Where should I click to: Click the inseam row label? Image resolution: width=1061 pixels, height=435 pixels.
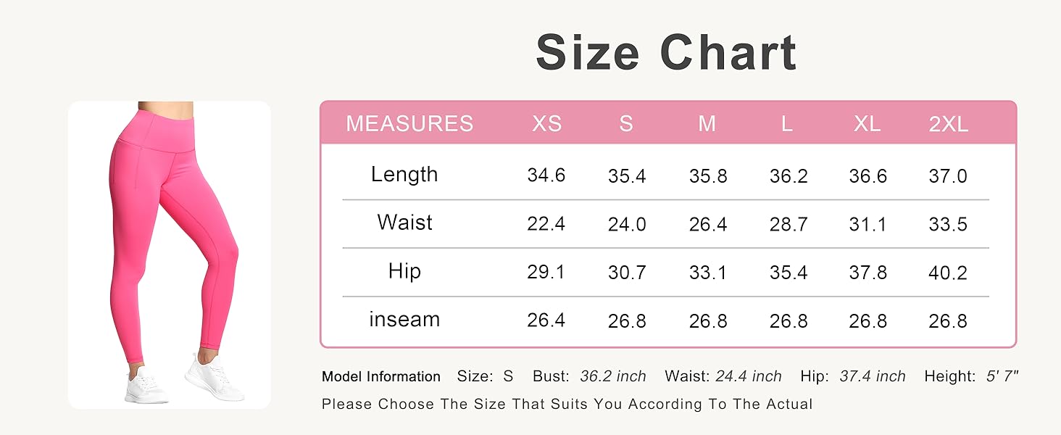[x=404, y=320]
